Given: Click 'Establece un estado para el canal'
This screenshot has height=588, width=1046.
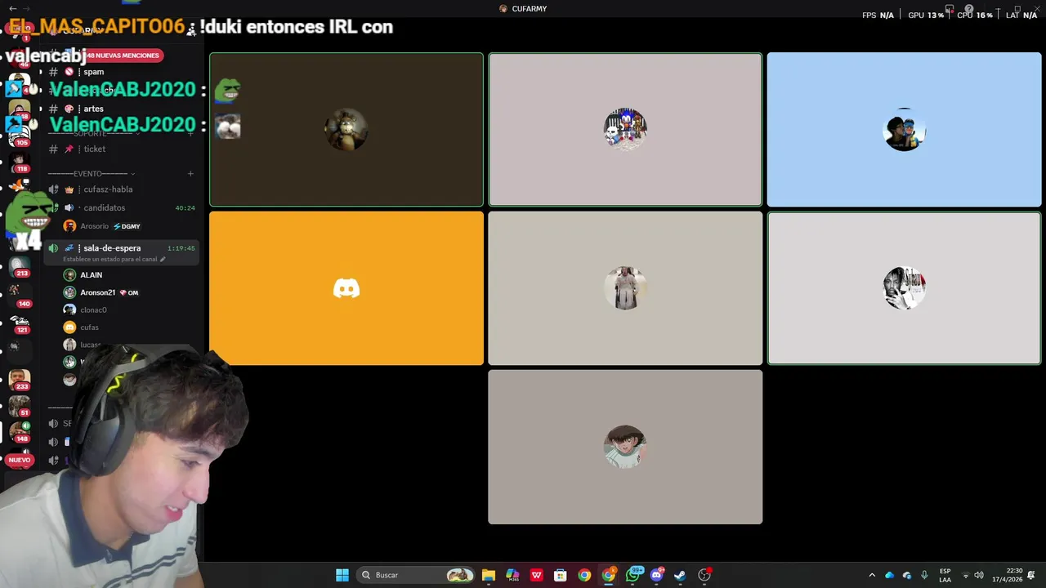Looking at the screenshot, I should click(x=110, y=260).
